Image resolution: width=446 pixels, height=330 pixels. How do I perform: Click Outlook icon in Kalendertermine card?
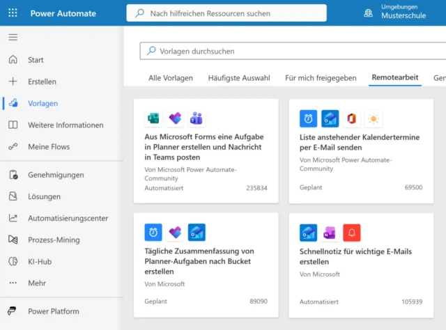point(330,118)
